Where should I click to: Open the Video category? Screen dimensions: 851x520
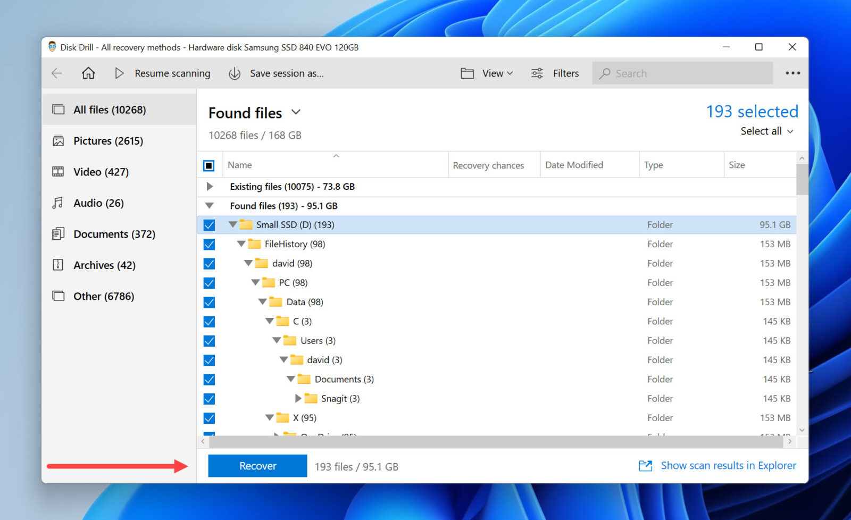coord(101,172)
